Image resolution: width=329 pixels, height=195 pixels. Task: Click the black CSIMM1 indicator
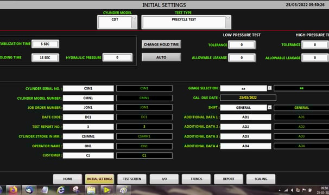[144, 136]
